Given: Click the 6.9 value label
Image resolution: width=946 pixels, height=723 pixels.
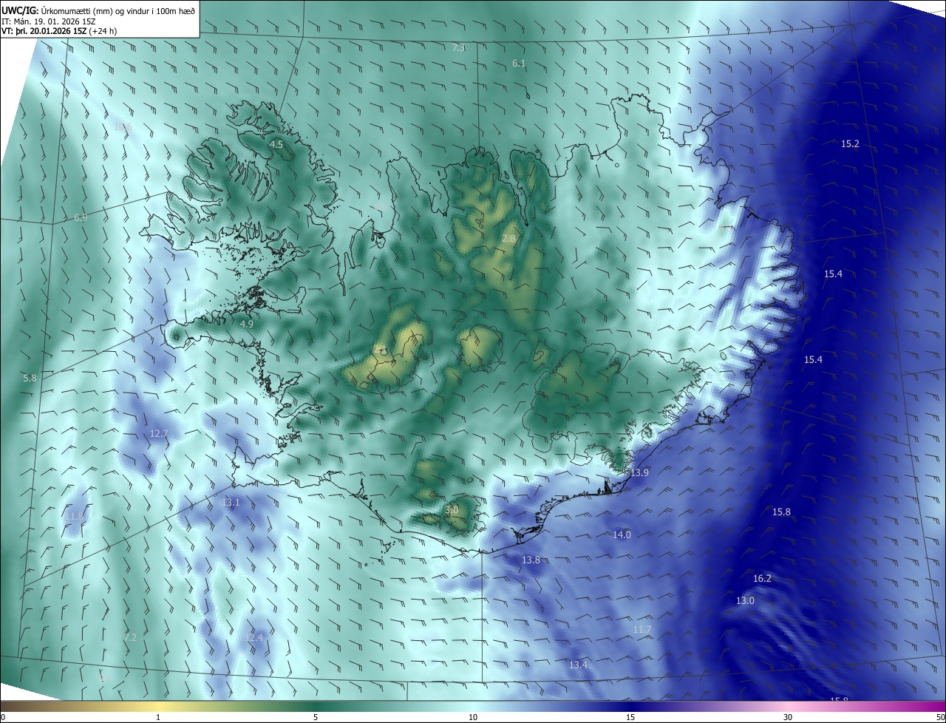Looking at the screenshot, I should (81, 218).
